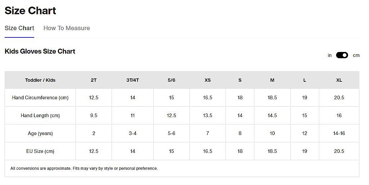Click the 'in' unit label

click(329, 55)
